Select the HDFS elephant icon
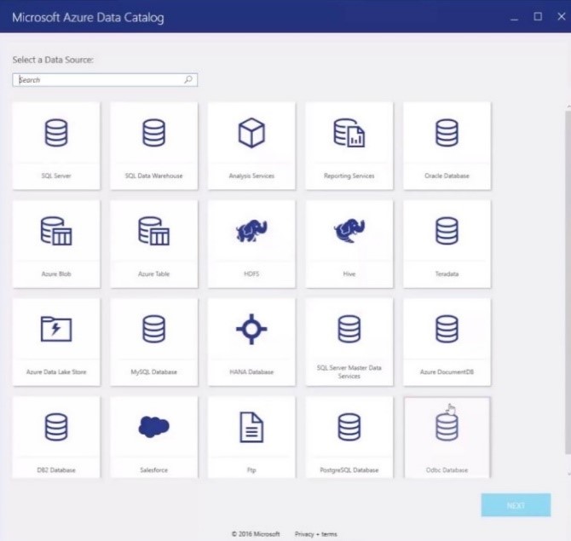This screenshot has width=571, height=541. (251, 230)
